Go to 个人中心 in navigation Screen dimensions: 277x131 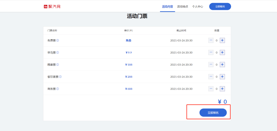click(197, 7)
